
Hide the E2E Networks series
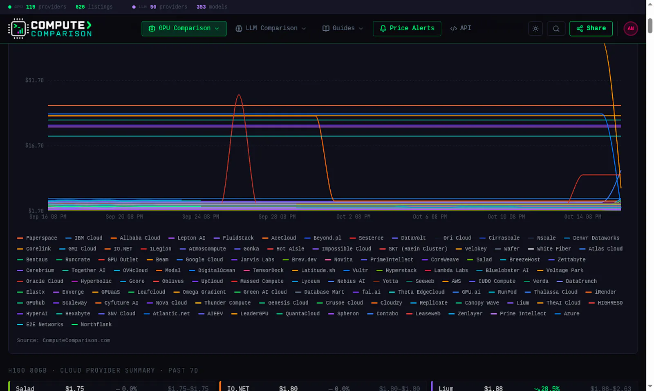coord(40,325)
